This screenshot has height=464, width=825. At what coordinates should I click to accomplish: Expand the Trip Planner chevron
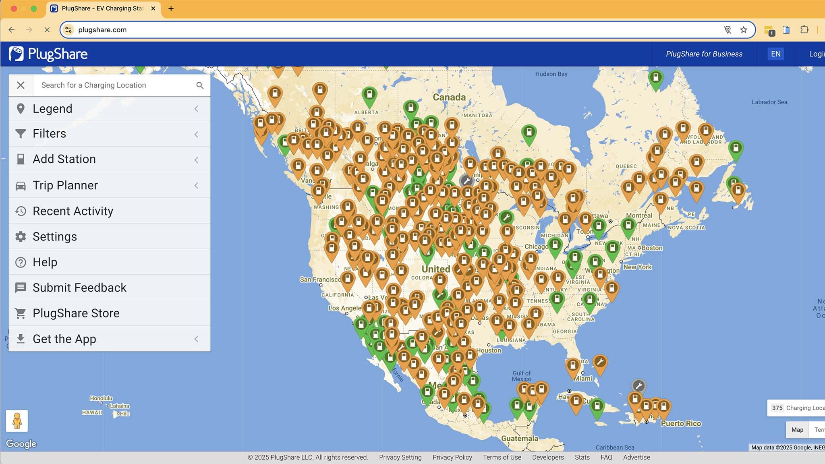196,185
